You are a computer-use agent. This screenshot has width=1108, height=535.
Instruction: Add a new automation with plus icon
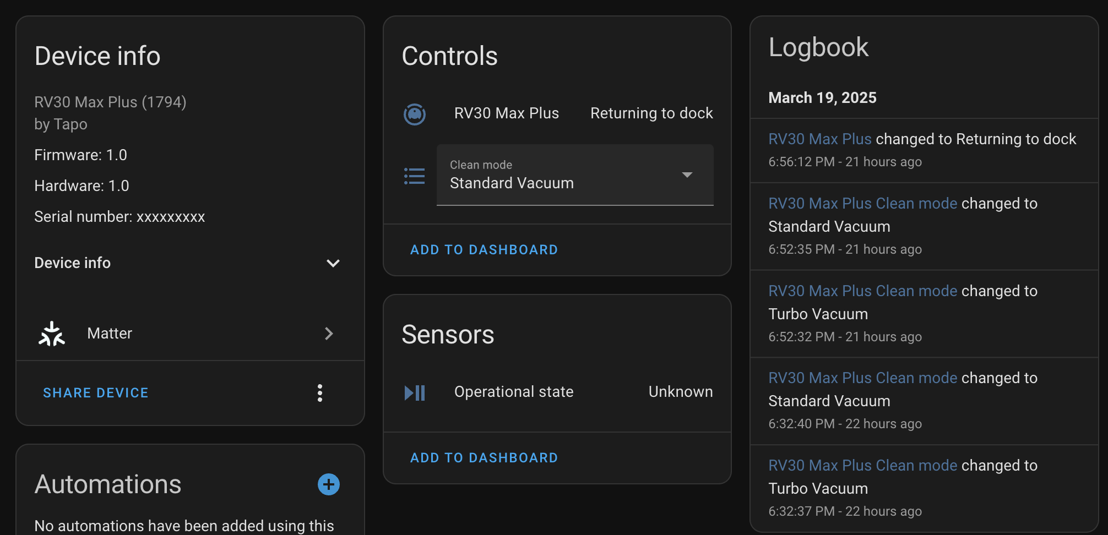[329, 484]
